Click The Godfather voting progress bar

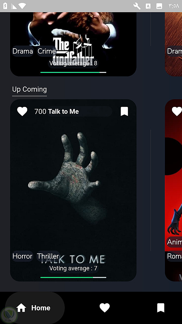73,72
